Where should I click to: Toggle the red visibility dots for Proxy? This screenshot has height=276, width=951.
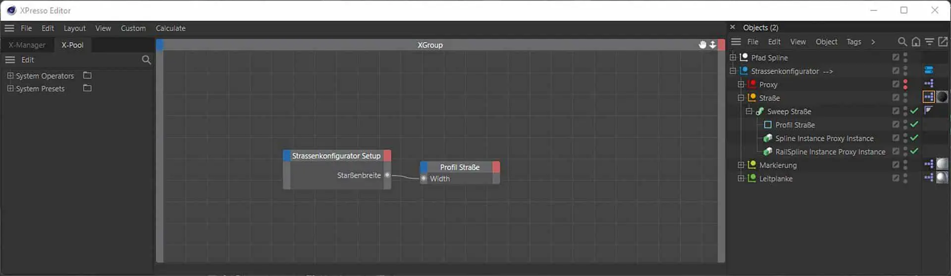(905, 84)
